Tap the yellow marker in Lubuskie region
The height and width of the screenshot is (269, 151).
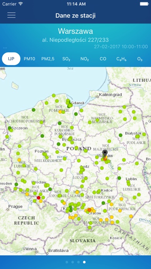[19, 160]
